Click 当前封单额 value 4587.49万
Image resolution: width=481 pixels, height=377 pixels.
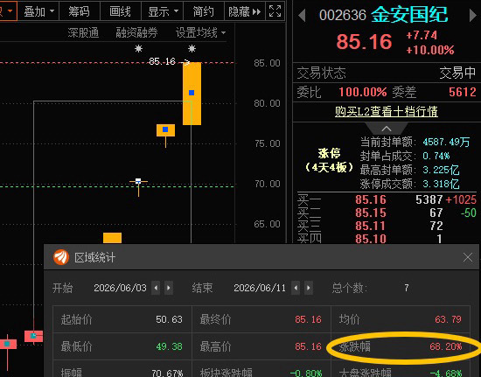(x=446, y=142)
